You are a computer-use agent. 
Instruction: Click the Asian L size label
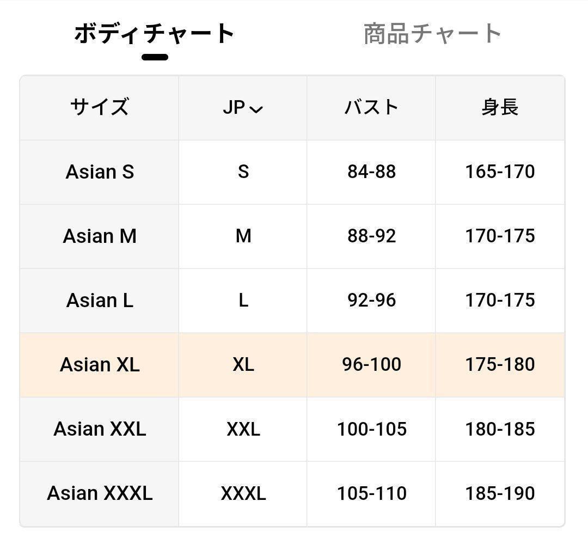[x=100, y=300]
